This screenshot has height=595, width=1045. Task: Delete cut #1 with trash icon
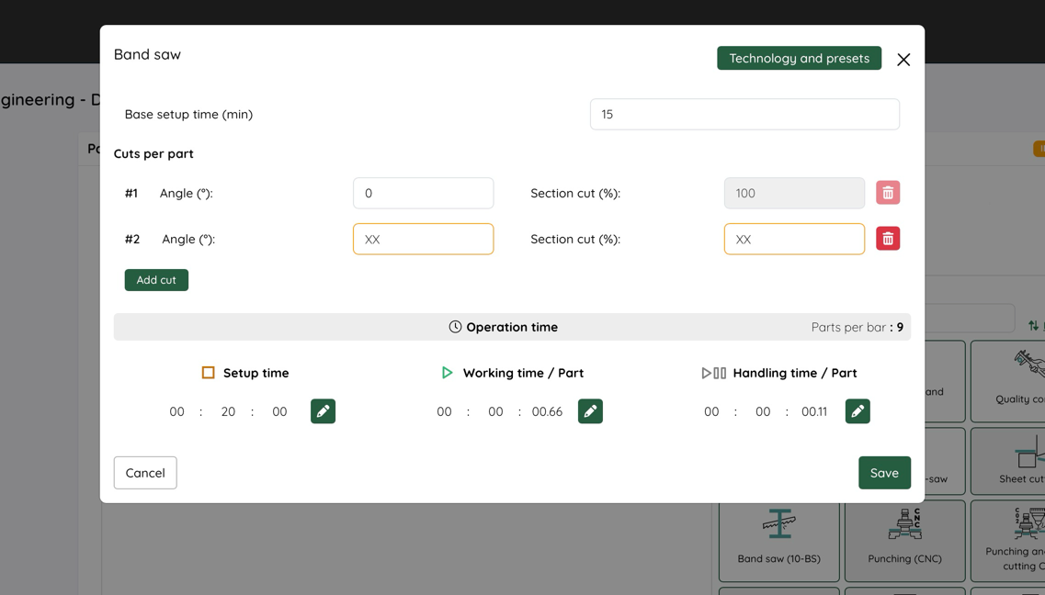tap(888, 193)
